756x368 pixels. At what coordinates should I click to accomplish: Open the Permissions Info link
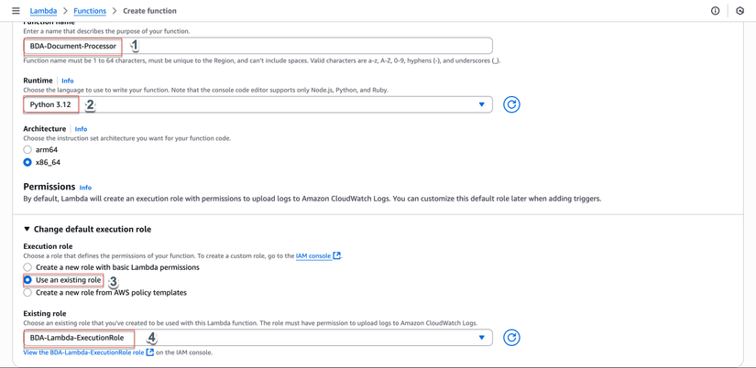(85, 188)
